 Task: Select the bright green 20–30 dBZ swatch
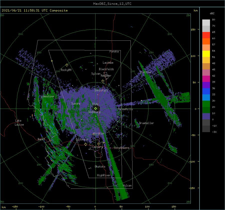(206, 104)
